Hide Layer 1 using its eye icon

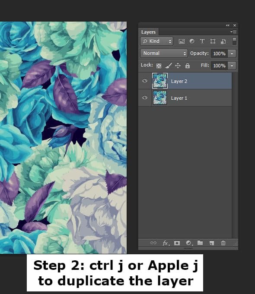coord(145,98)
